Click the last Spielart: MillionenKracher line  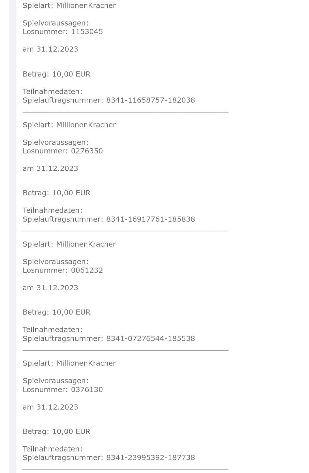pyautogui.click(x=69, y=363)
